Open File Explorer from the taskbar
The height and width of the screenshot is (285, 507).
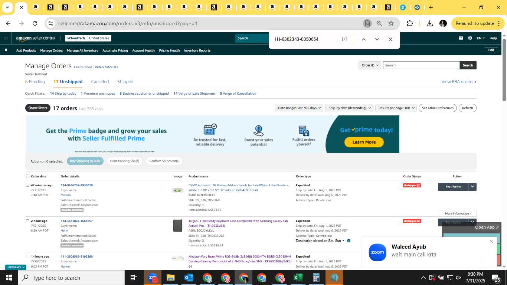point(171,278)
